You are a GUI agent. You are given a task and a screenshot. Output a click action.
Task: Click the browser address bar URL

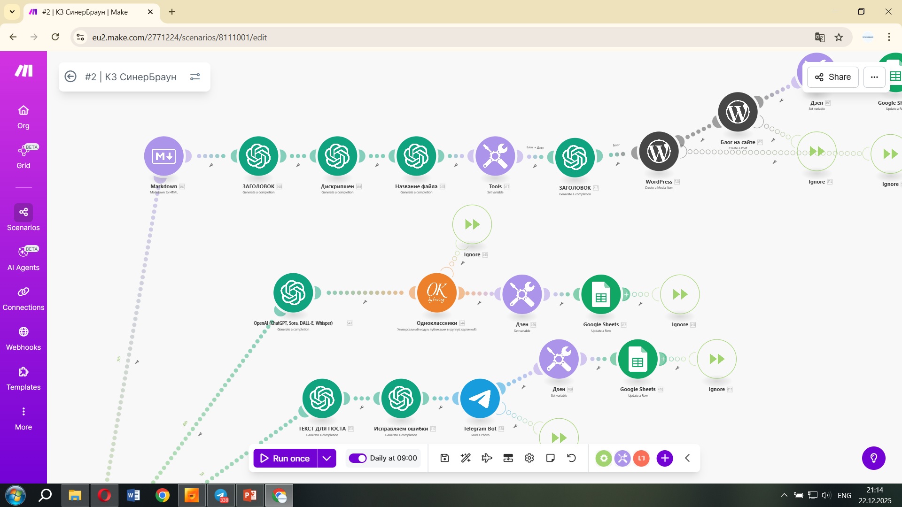pyautogui.click(x=179, y=38)
